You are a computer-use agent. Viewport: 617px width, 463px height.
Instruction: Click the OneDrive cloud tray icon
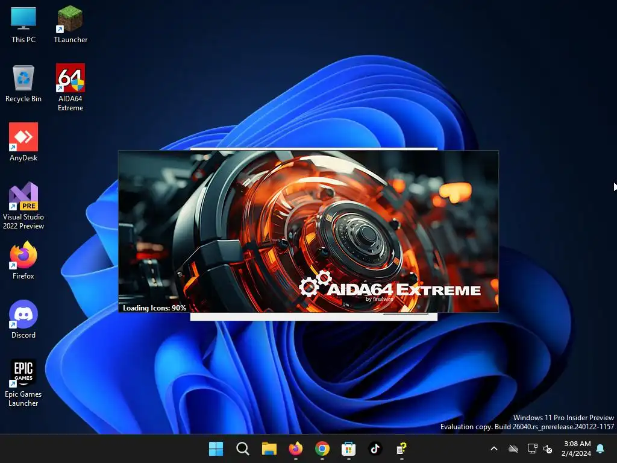[513, 449]
